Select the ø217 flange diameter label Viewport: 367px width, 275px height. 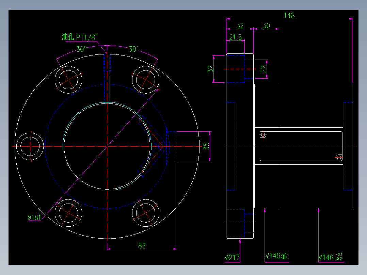(x=232, y=257)
